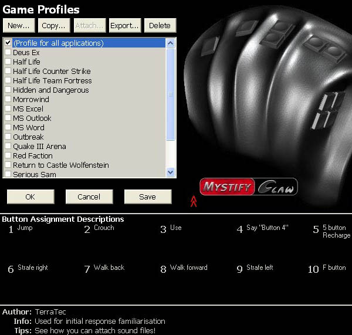Image resolution: width=352 pixels, height=335 pixels.
Task: Tick the Serious Sam checkbox
Action: click(8, 174)
